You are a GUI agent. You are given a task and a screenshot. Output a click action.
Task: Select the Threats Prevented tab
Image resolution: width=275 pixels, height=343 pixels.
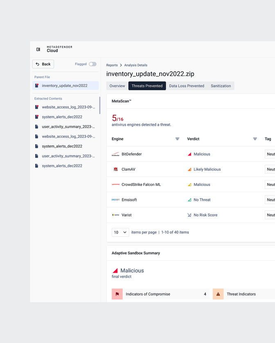click(147, 86)
